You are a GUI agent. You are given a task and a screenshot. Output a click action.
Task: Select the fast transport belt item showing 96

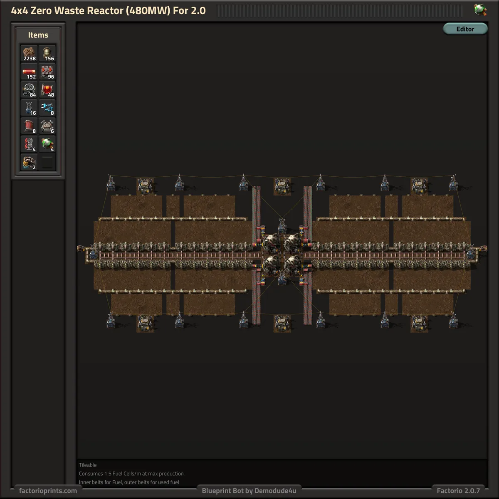click(x=47, y=72)
